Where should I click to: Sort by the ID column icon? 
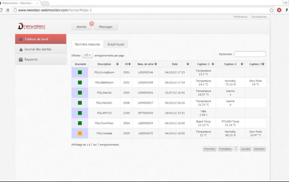click(x=130, y=64)
